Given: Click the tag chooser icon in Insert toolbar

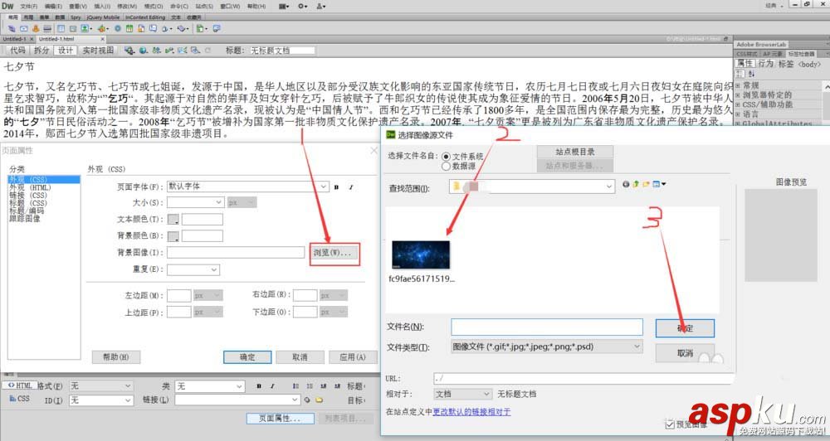Looking at the screenshot, I should [x=216, y=28].
